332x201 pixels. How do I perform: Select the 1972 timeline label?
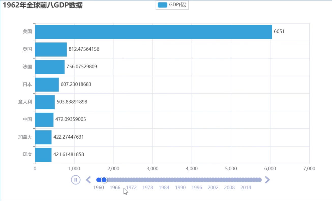click(131, 188)
